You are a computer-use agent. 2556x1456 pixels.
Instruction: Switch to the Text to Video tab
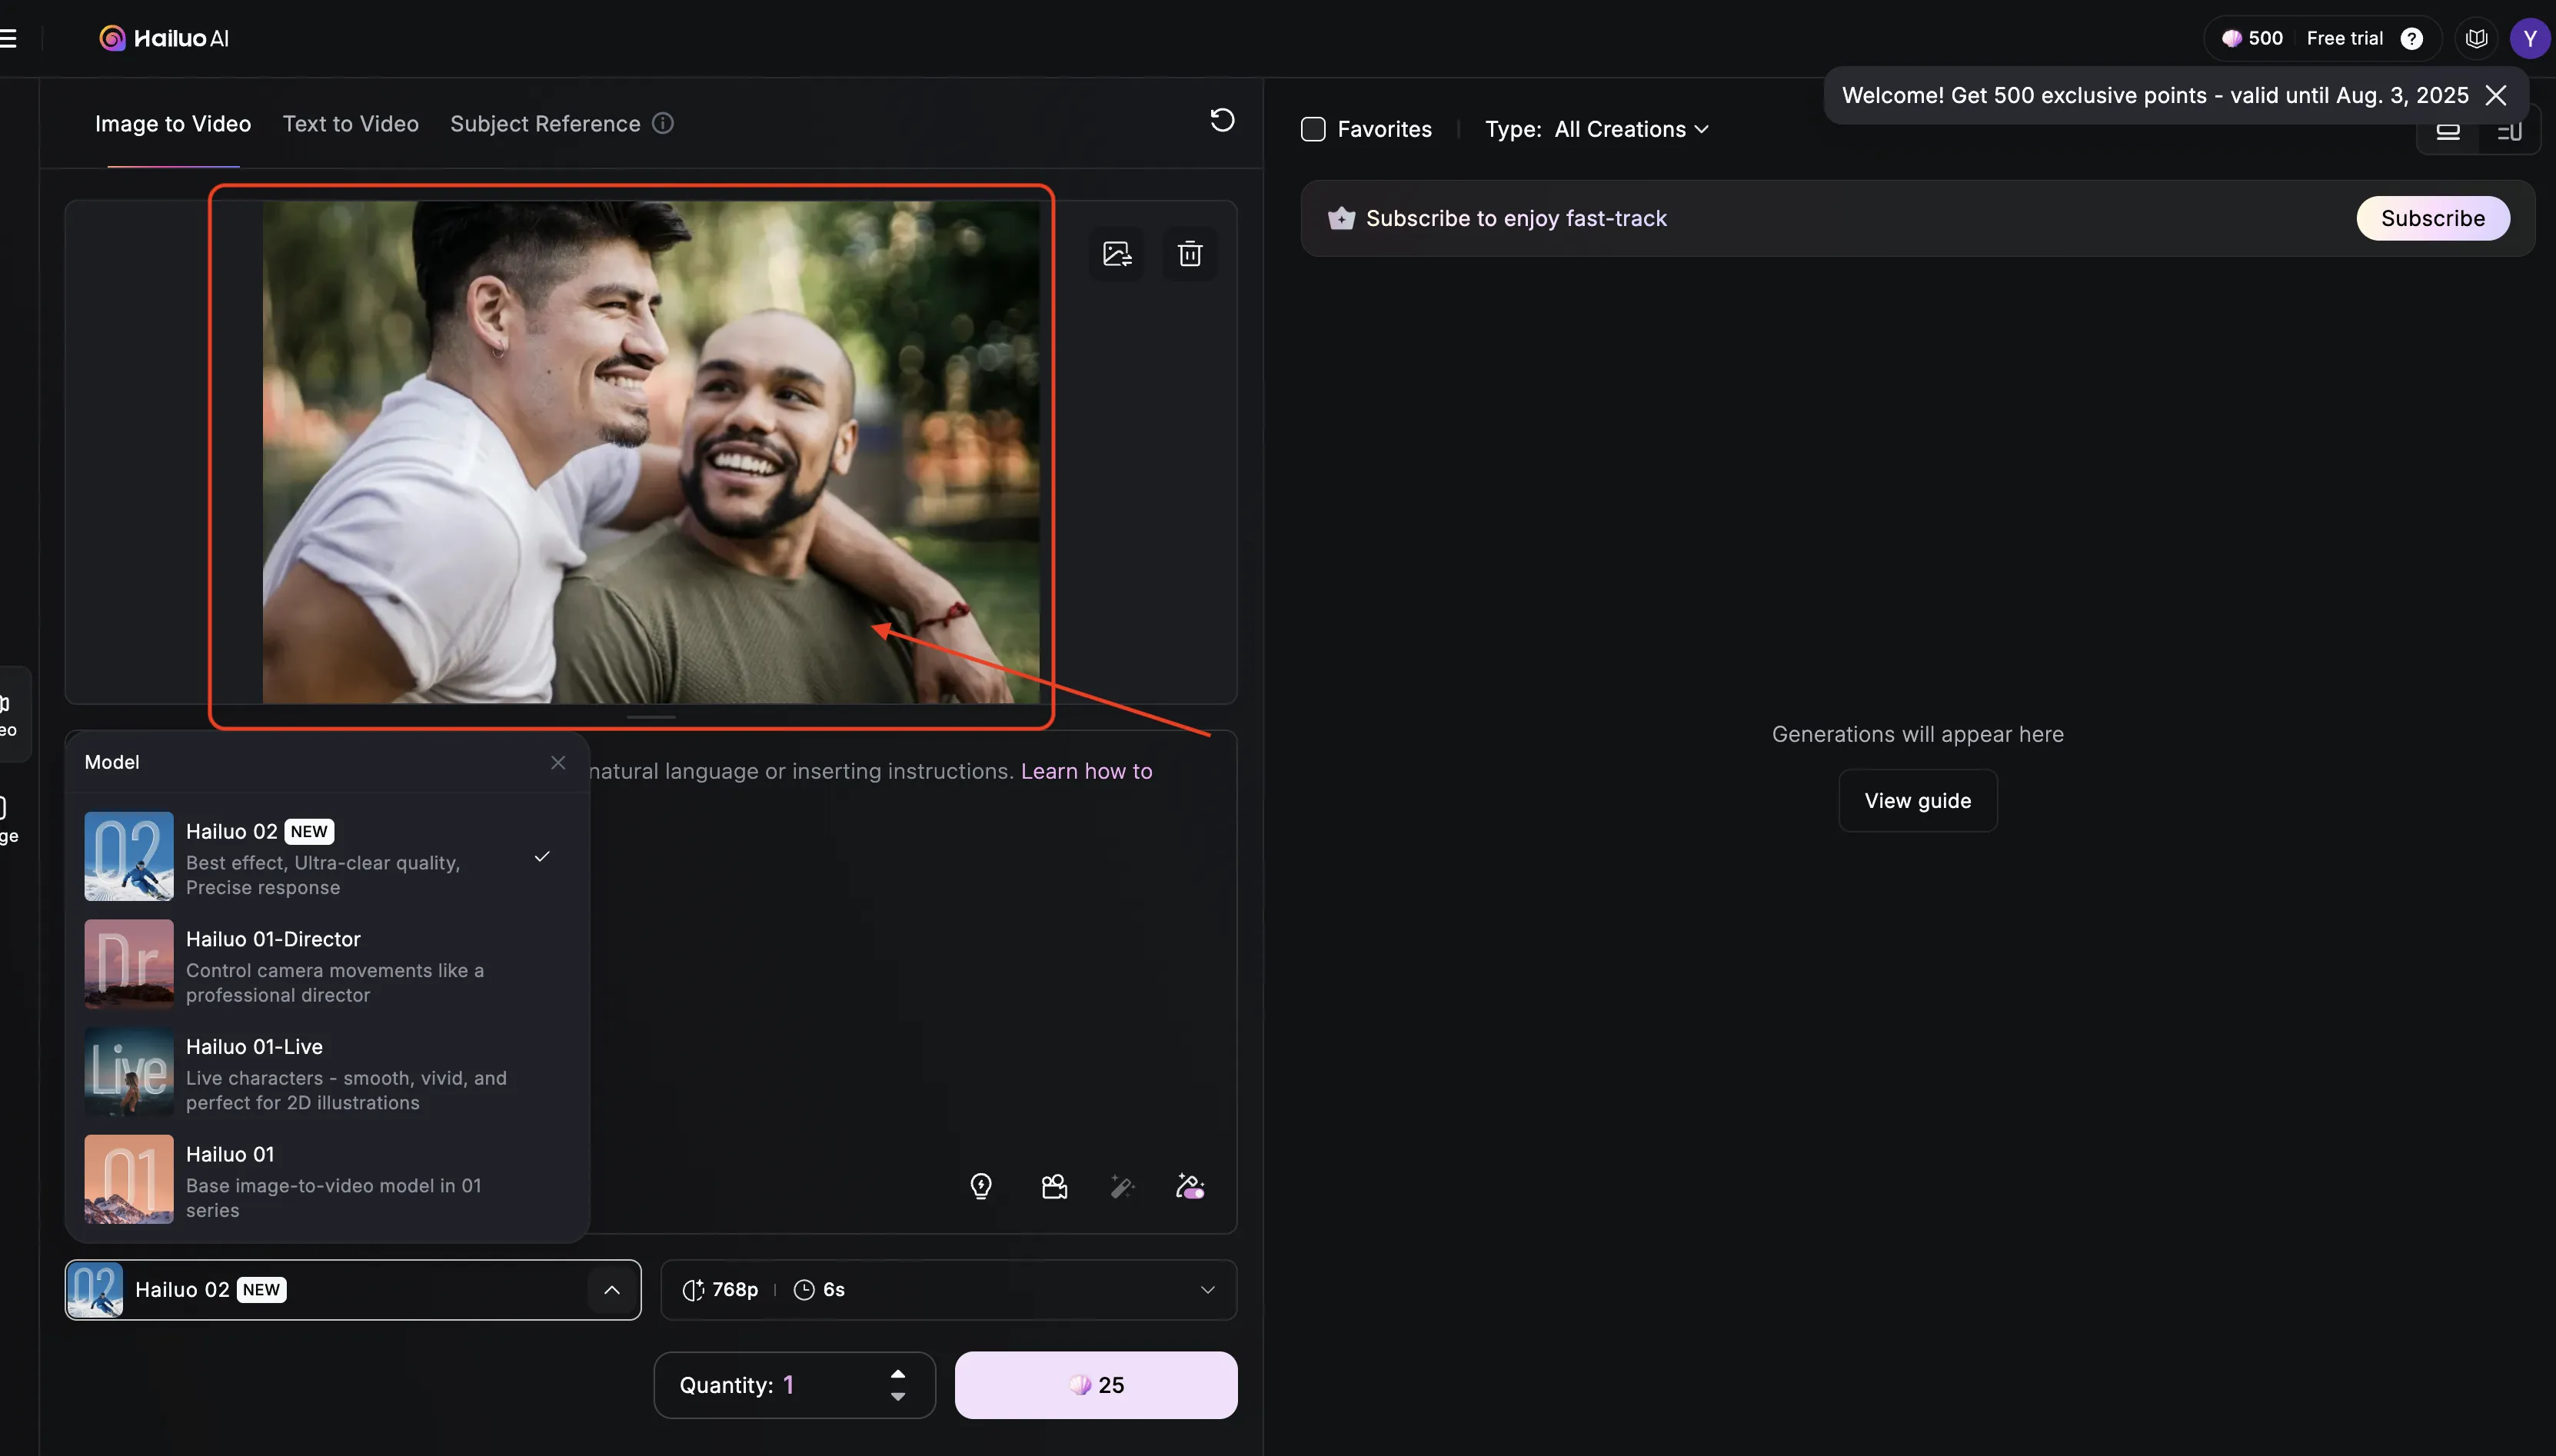350,124
